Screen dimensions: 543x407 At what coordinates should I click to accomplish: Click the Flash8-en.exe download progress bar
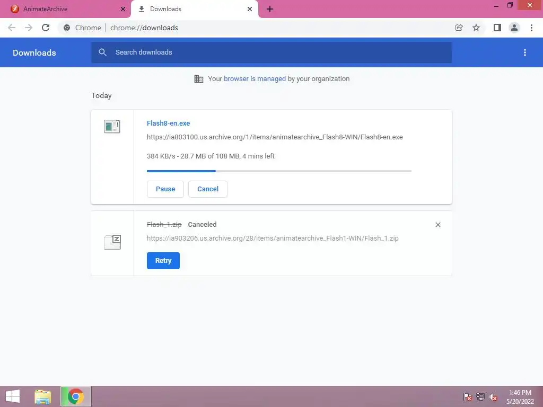click(279, 171)
